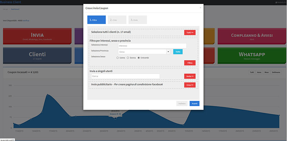Viewport: 287px width, 141px height.
Task: Click the blue Avanti button
Action: click(194, 103)
